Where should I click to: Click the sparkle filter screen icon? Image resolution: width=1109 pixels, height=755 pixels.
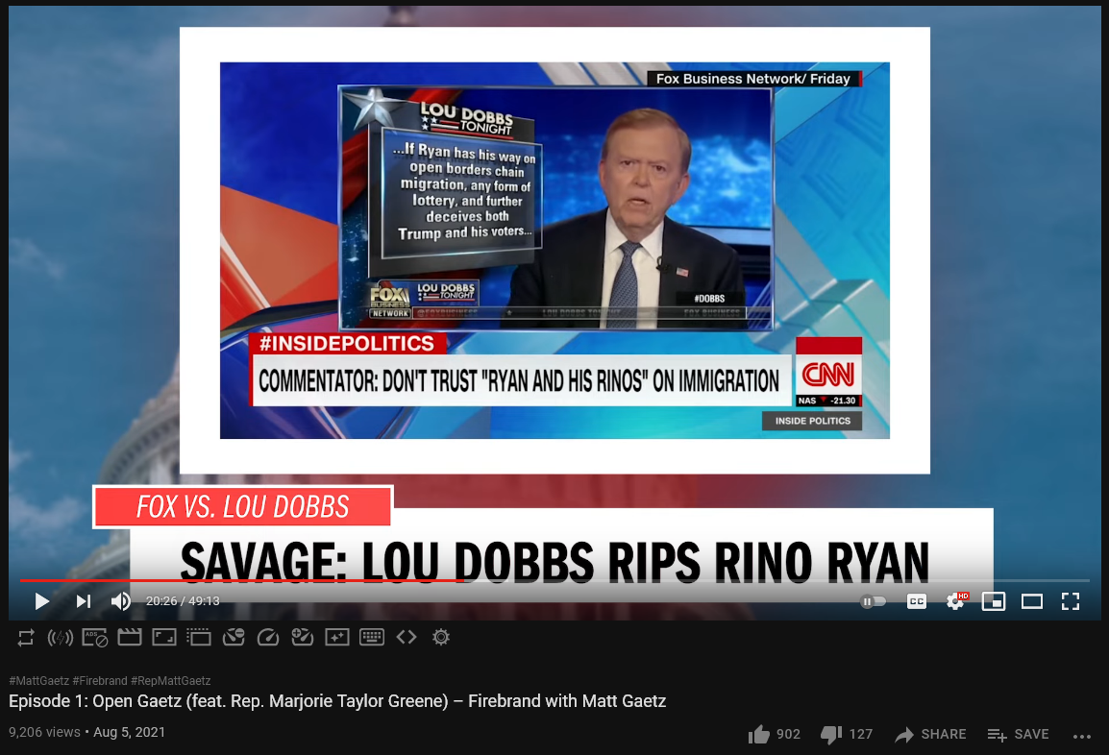337,638
